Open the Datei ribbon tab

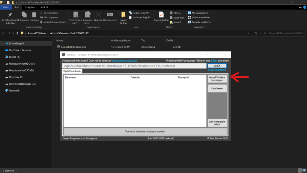6,7
